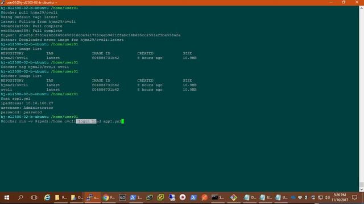Click 'app1.yml' at end of docker run command
Viewport: 364px width, 204px height.
pyautogui.click(x=112, y=121)
